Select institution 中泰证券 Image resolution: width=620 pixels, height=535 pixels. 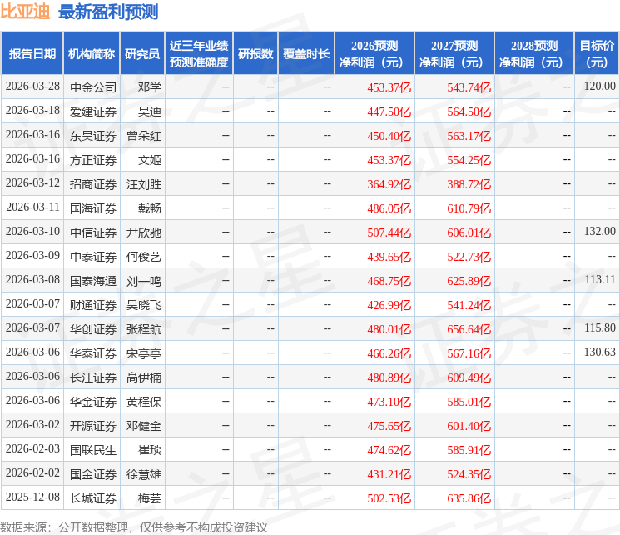point(93,257)
